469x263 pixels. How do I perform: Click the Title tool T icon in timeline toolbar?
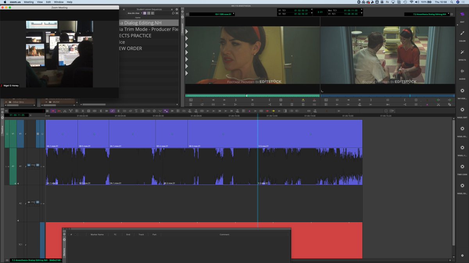point(136,111)
